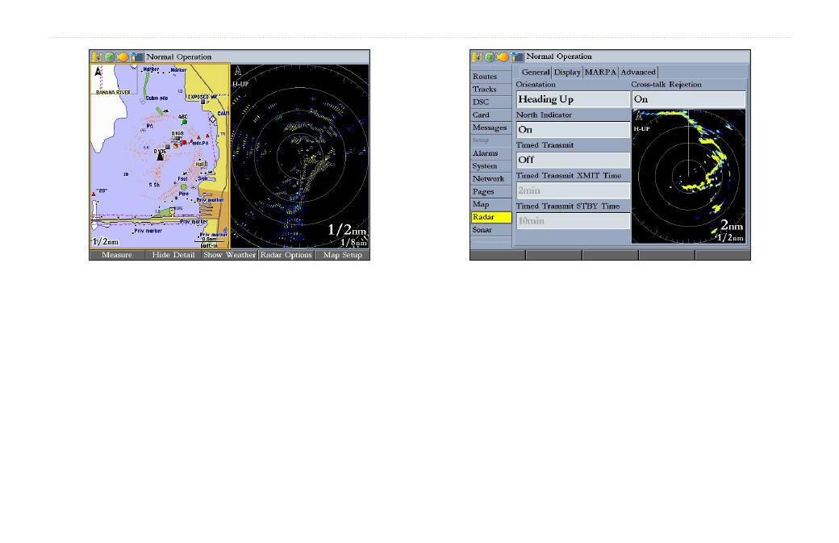Click the green circle buoy near Pipe label
839x543 pixels.
tap(184, 186)
